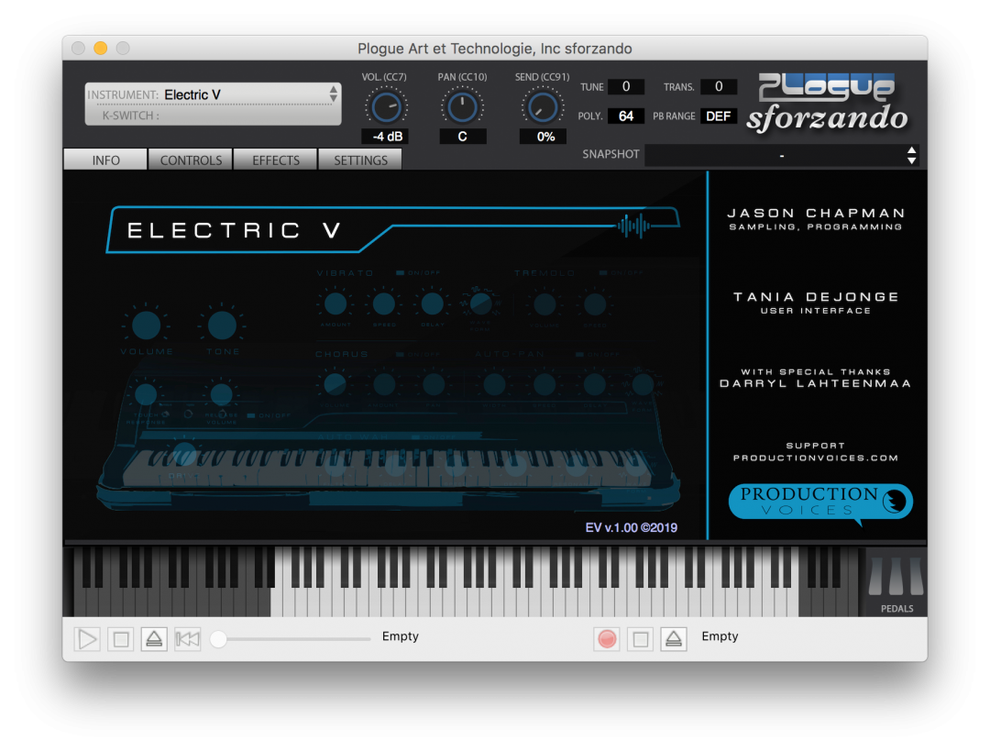Screen dimensions: 990x751
Task: Click the PAN (CC10) knob
Action: click(462, 106)
